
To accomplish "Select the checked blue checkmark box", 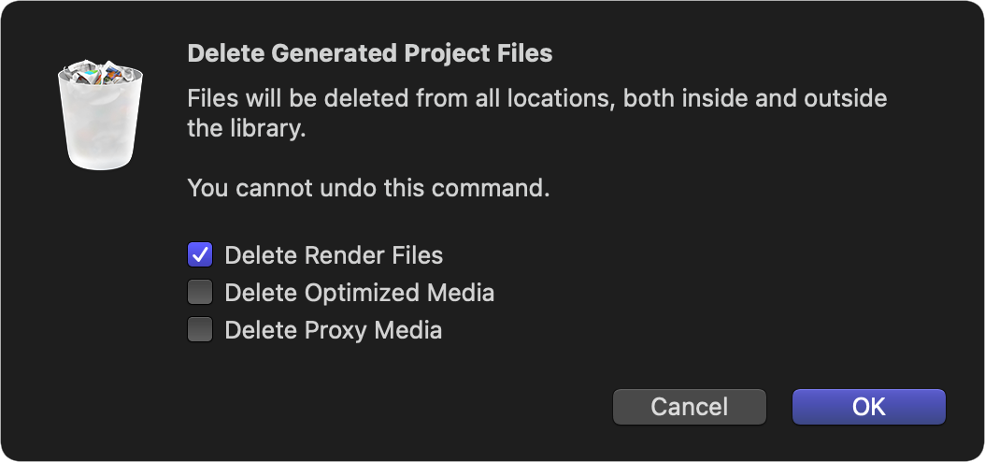I will tap(200, 254).
